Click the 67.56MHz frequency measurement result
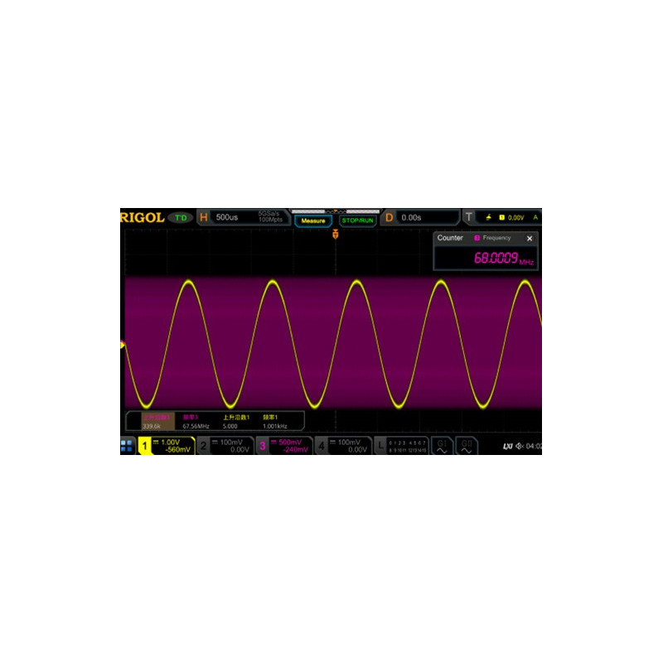663x663 pixels. click(193, 423)
